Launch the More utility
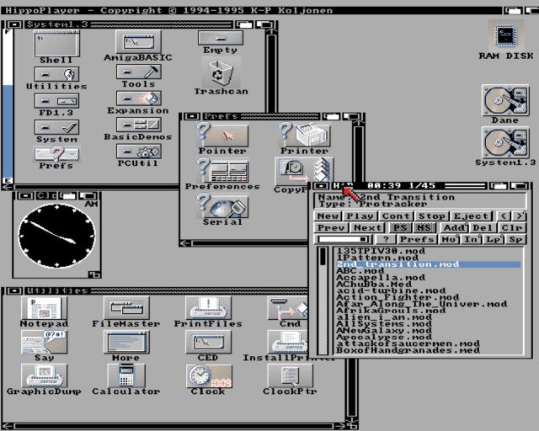 point(125,342)
